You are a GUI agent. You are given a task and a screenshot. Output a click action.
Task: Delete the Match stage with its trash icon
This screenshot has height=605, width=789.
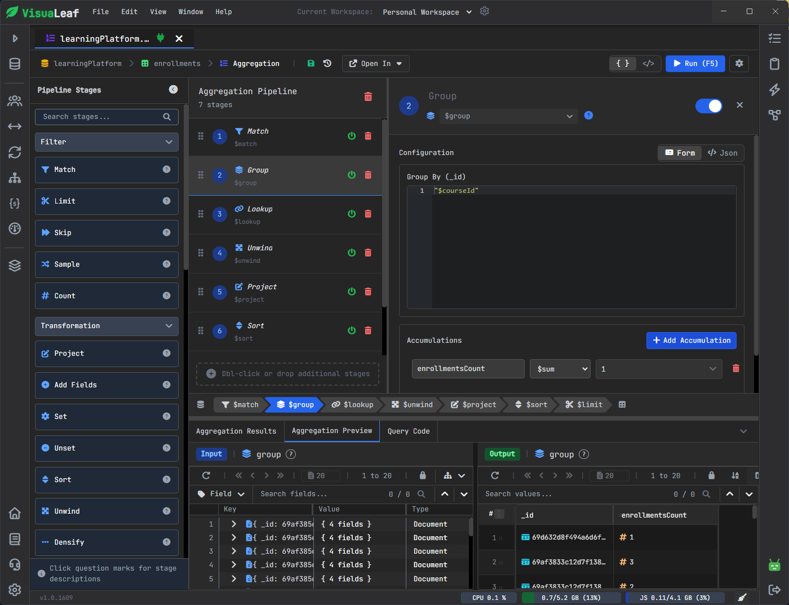[368, 136]
